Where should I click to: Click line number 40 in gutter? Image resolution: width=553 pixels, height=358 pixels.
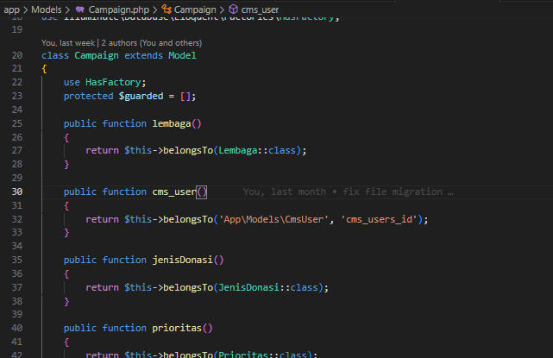pyautogui.click(x=17, y=328)
